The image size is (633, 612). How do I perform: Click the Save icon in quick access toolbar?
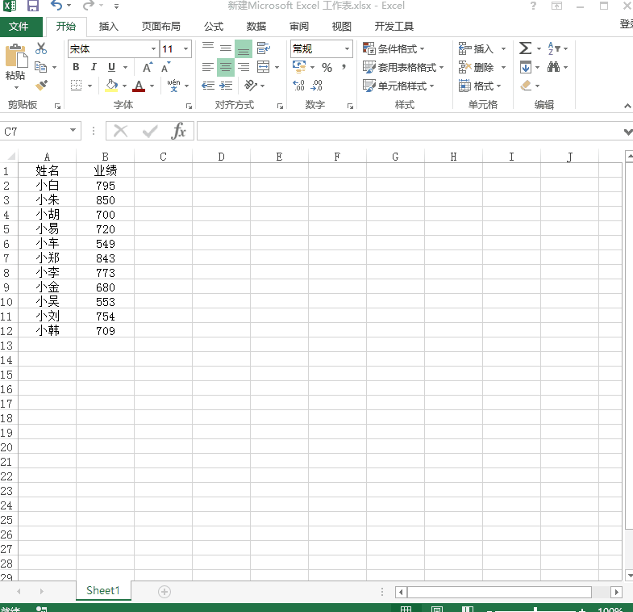(x=32, y=6)
